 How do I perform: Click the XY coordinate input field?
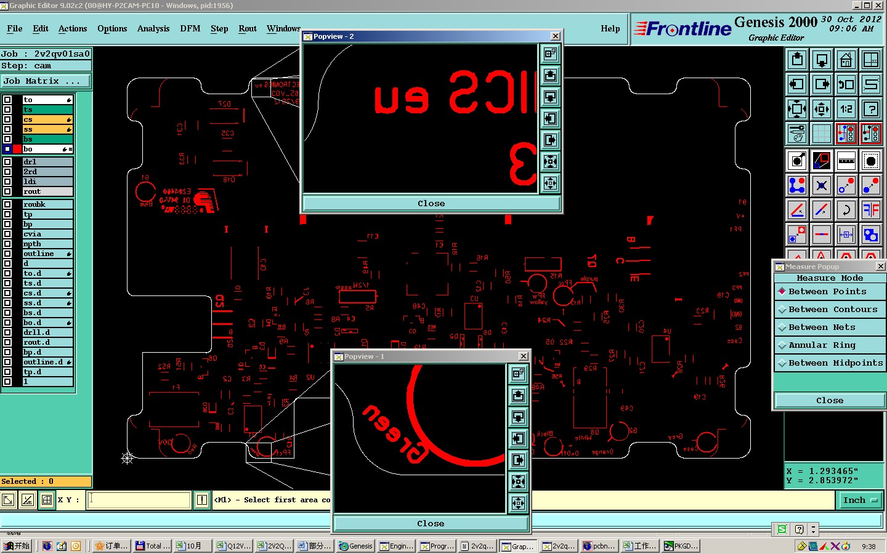click(x=139, y=500)
